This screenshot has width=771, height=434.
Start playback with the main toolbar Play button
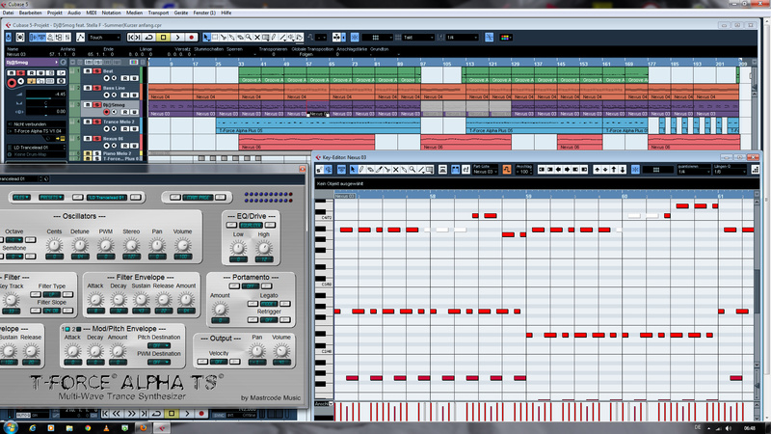point(177,38)
